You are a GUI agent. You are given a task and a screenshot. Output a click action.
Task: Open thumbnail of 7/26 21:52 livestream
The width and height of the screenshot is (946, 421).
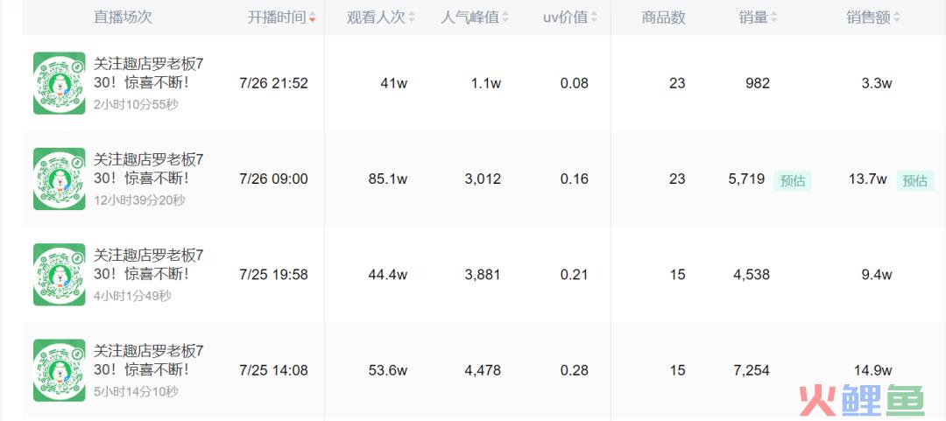pos(60,83)
